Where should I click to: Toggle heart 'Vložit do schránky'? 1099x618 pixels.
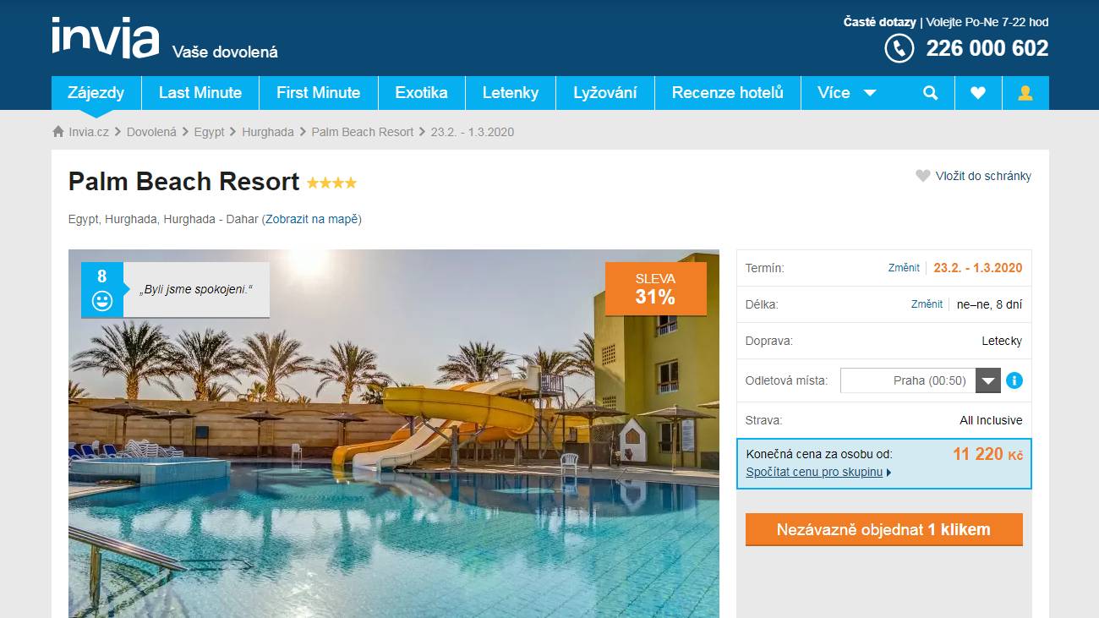point(973,176)
